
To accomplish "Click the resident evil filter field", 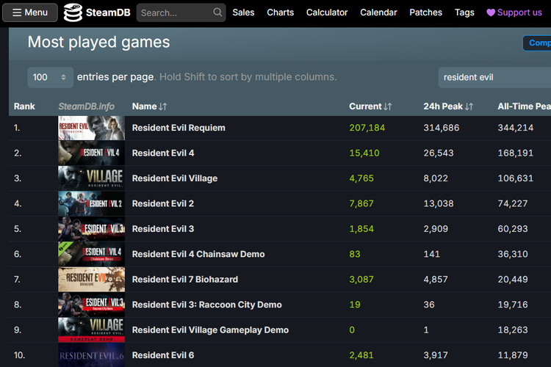I will click(494, 77).
